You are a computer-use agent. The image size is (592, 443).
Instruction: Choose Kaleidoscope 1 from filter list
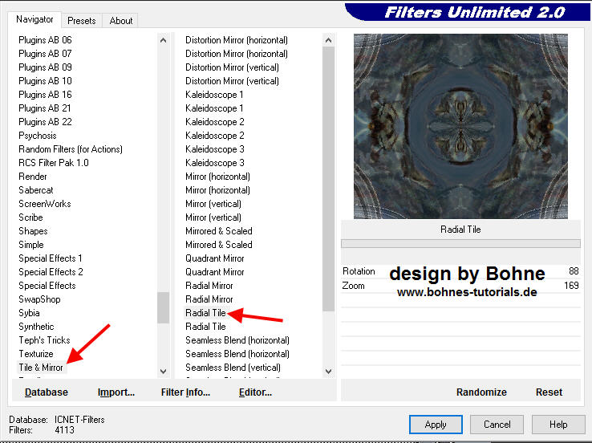tap(214, 95)
